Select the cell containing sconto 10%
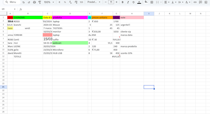Screen dimensions: 210x114 [x=132, y=53]
